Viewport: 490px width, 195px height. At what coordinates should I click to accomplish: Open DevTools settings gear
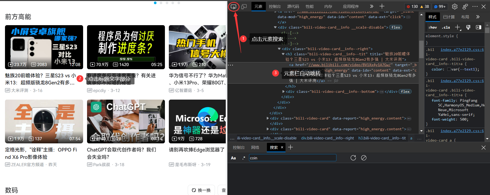[455, 7]
